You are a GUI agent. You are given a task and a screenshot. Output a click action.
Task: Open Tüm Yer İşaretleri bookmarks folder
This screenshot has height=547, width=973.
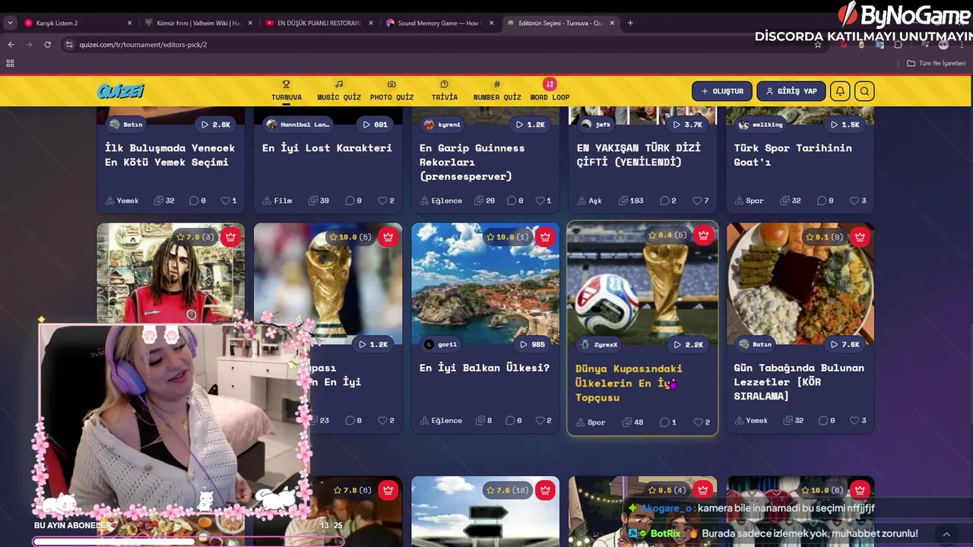point(936,63)
